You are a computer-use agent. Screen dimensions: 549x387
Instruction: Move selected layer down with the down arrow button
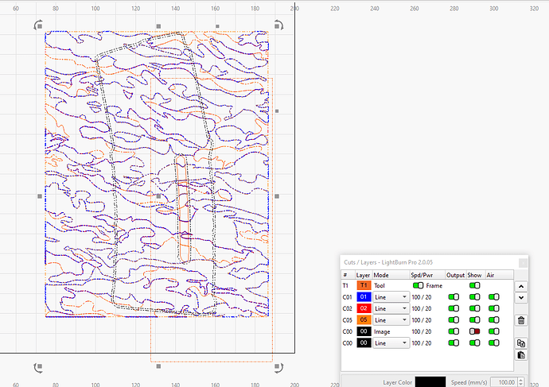[521, 297]
